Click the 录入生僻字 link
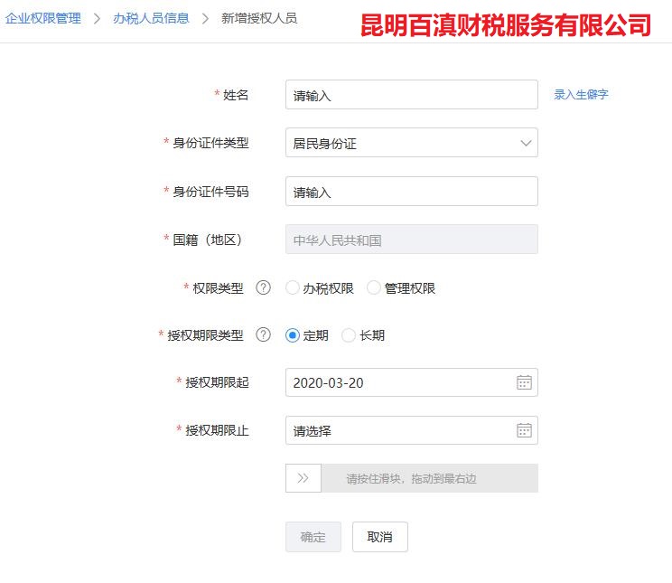672x583 pixels. point(581,94)
